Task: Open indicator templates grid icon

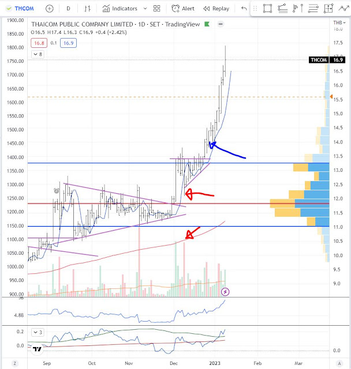Action: tap(156, 9)
